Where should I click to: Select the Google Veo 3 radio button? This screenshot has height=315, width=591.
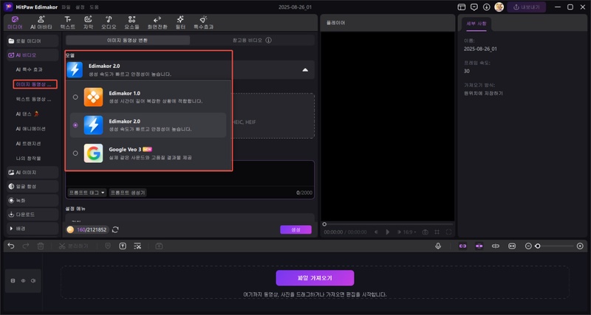pos(75,153)
